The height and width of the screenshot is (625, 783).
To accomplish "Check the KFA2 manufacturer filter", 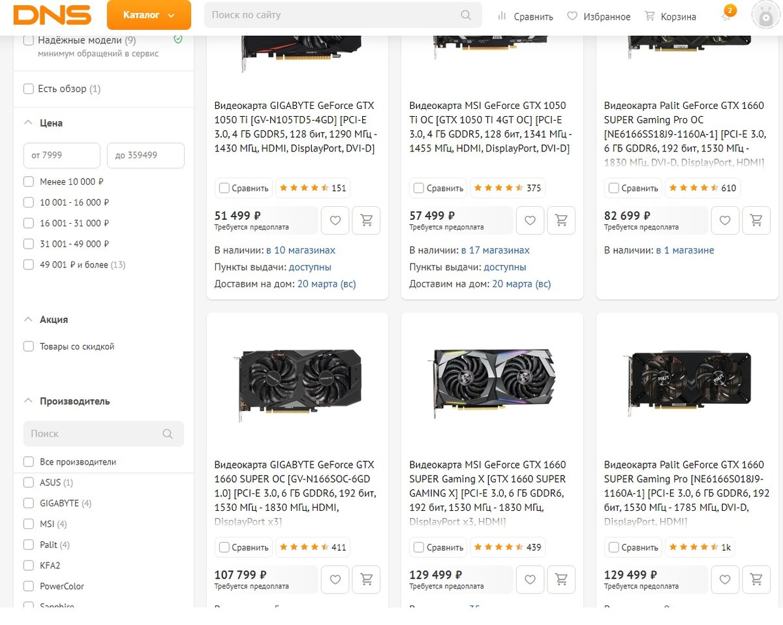I will (29, 566).
